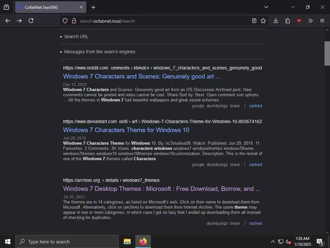330x248 pixels.
Task: Click brave label under archive.org result
Action: 235,223
